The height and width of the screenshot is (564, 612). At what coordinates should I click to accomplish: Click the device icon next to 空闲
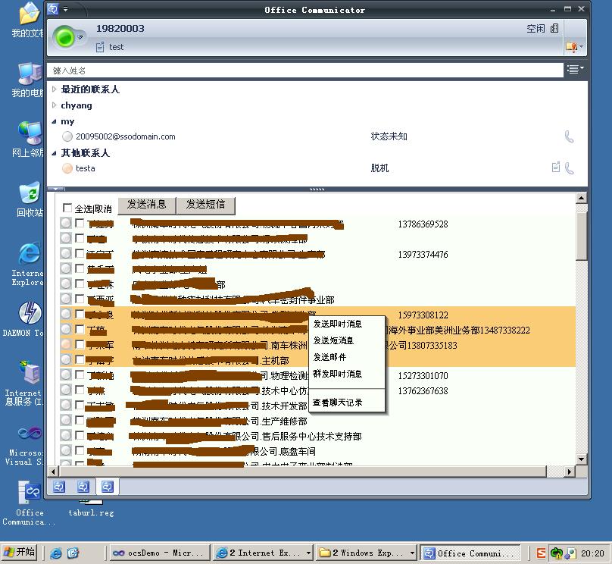click(x=554, y=28)
